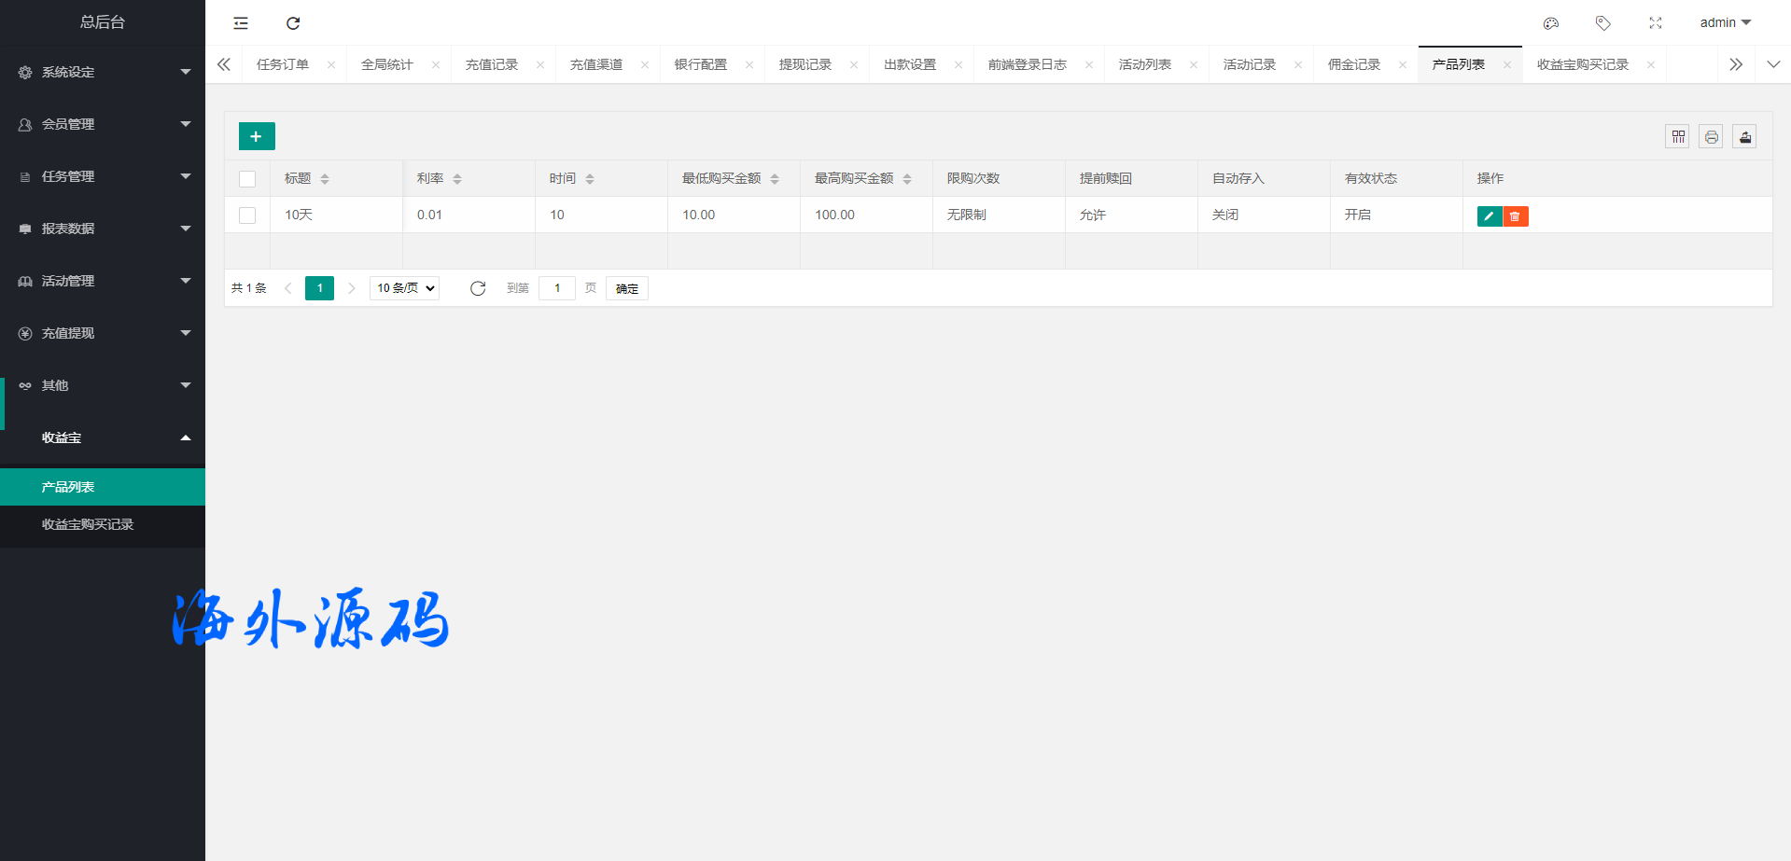Delete the 10天 product using trash icon
Screen dimensions: 1791x861
point(1516,216)
